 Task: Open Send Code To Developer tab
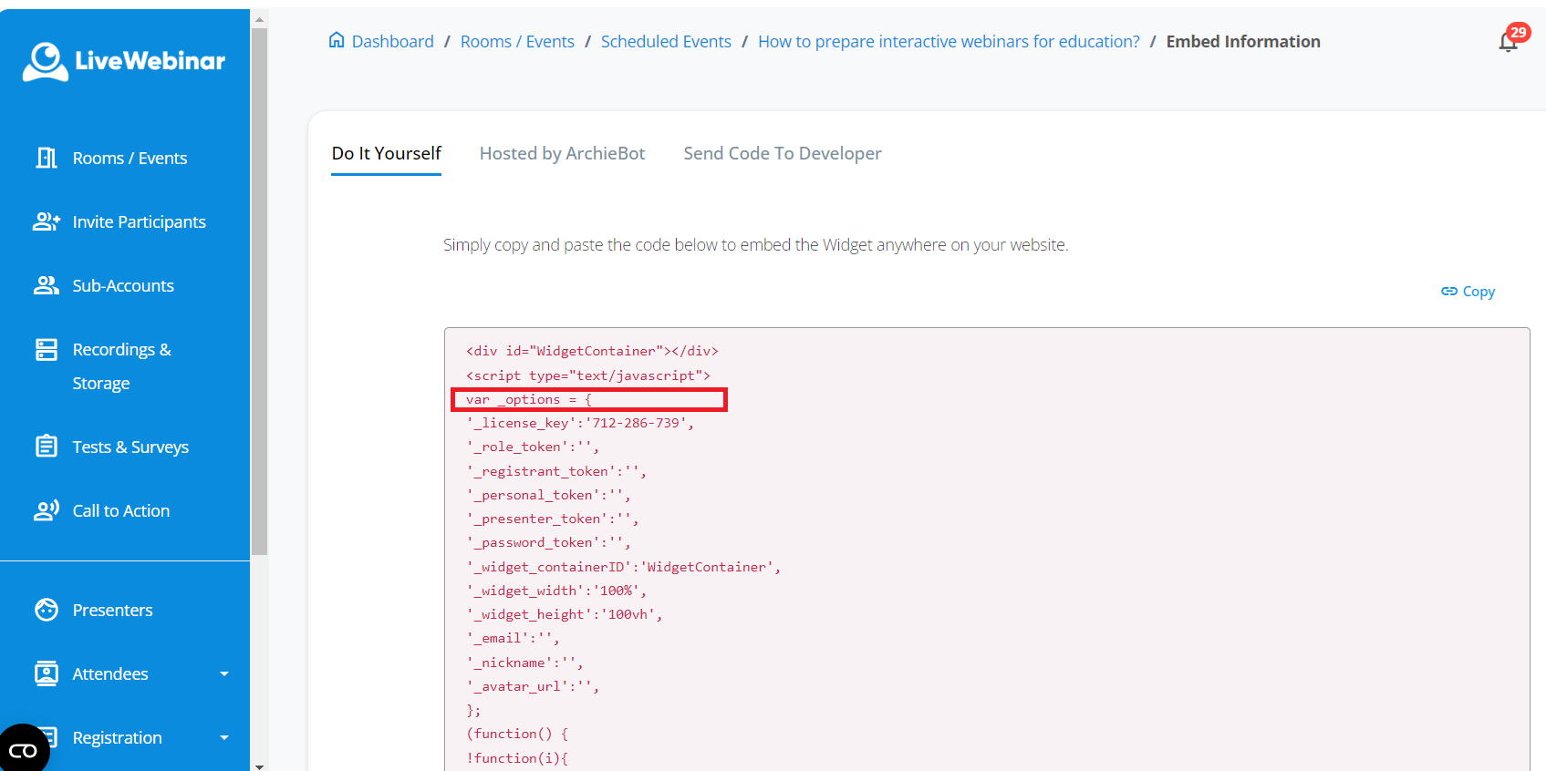pos(782,153)
